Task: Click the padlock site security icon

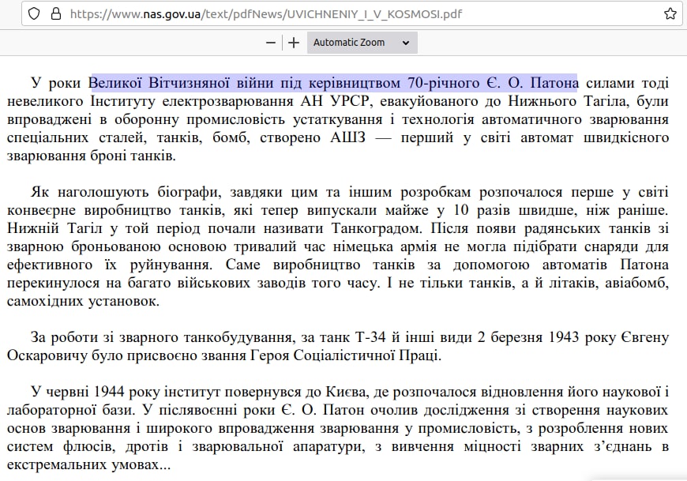Action: (56, 14)
